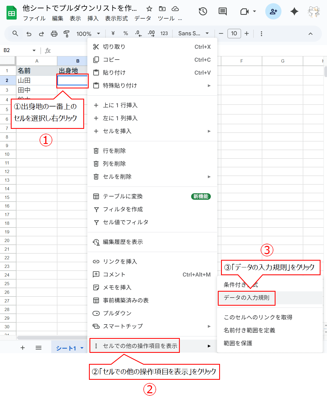
Task: Switch to the シート1 sheet tab
Action: (x=66, y=348)
